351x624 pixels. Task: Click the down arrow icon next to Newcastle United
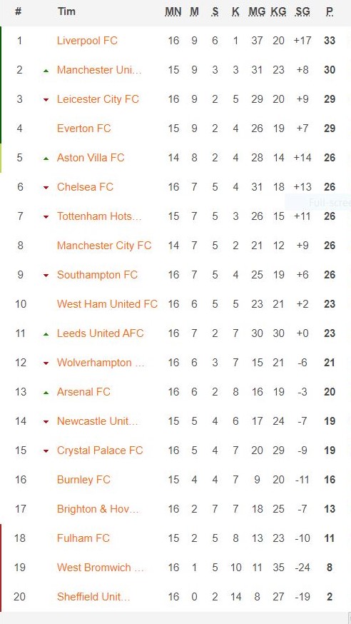click(x=46, y=422)
